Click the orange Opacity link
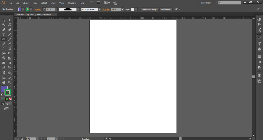Screen dimensions: 263x140 [106, 9]
